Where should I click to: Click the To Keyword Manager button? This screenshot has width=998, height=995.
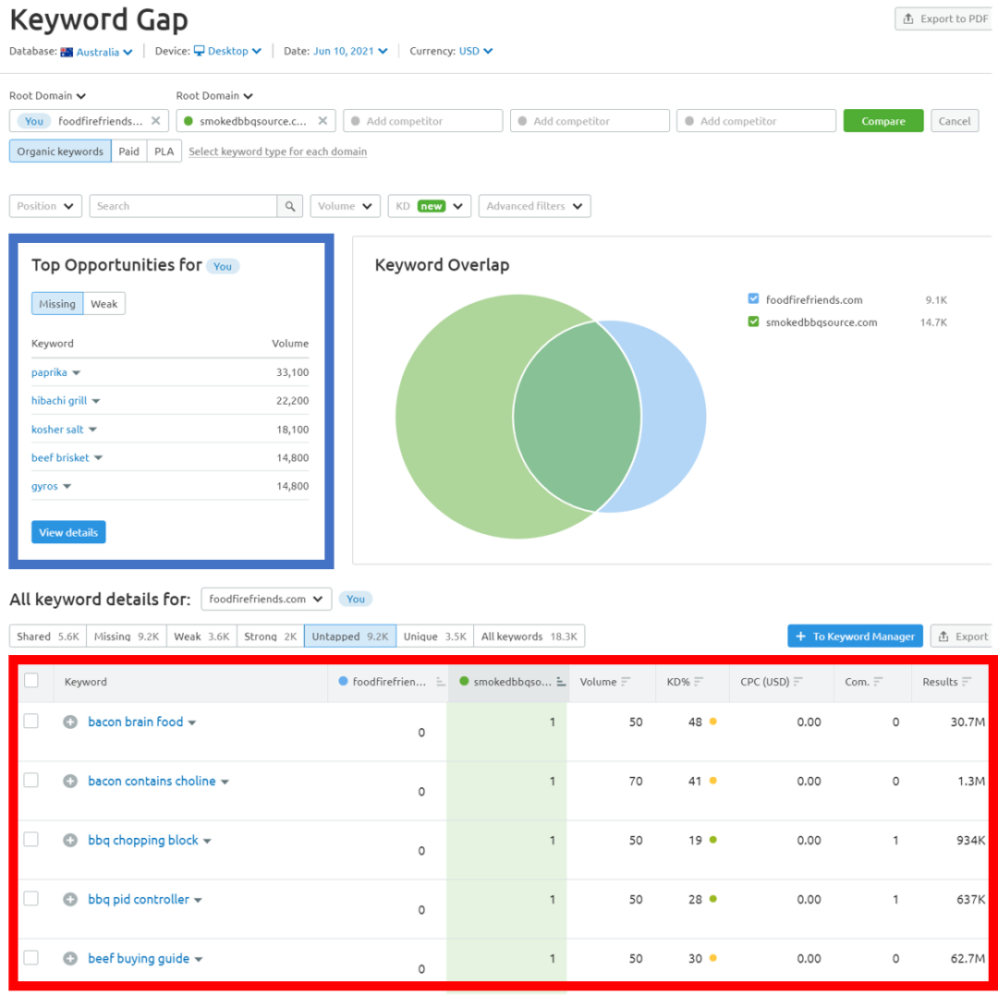point(855,637)
